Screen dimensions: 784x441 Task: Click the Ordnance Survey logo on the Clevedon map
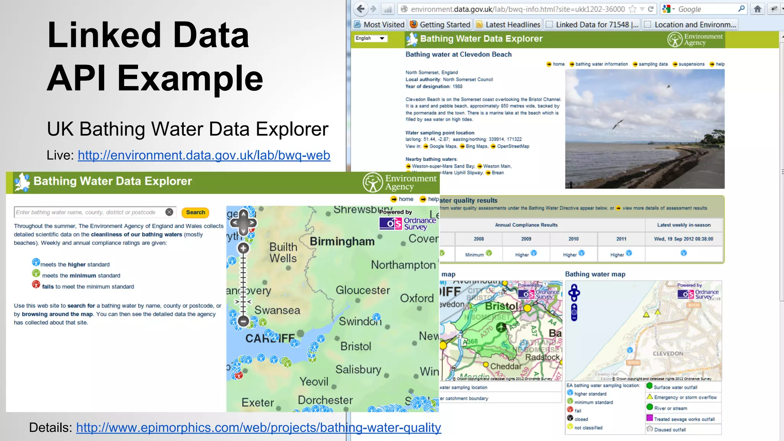698,294
